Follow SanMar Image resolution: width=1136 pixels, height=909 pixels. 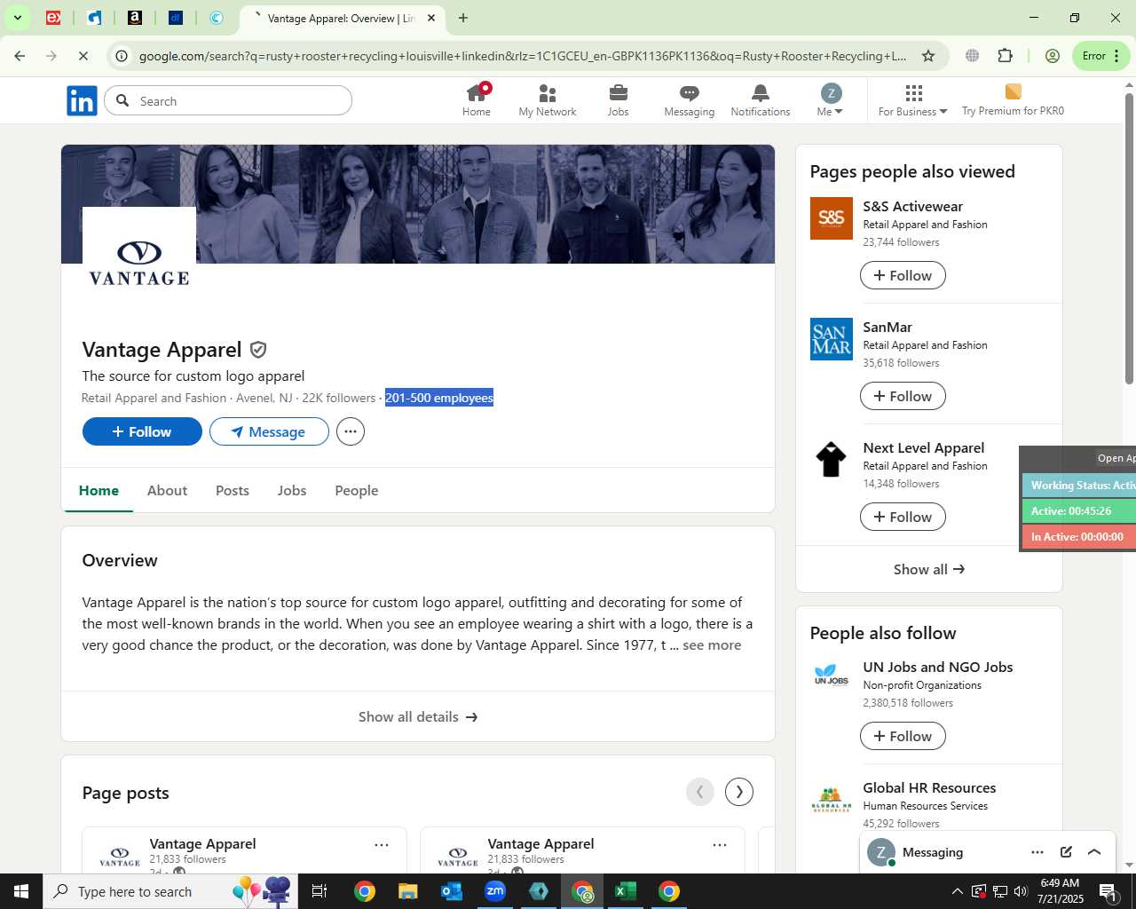(903, 396)
